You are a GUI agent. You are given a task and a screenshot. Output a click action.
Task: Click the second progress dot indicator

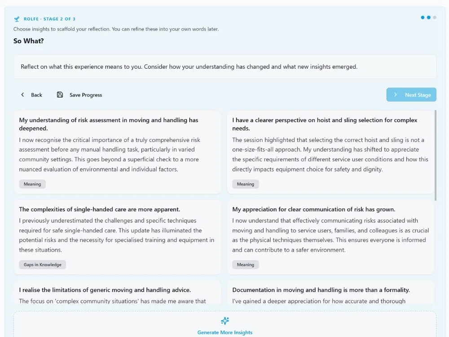[x=429, y=18]
